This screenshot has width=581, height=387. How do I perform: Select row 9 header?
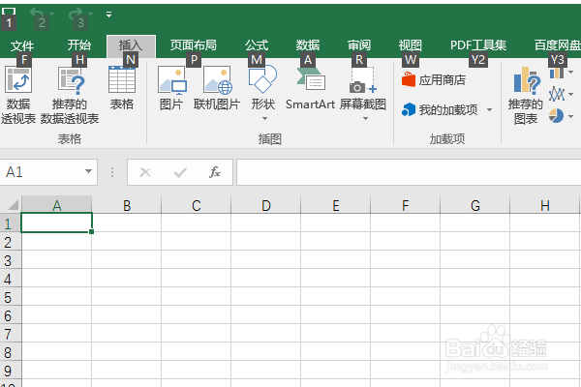coord(11,371)
